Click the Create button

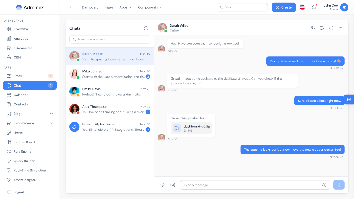tap(284, 7)
